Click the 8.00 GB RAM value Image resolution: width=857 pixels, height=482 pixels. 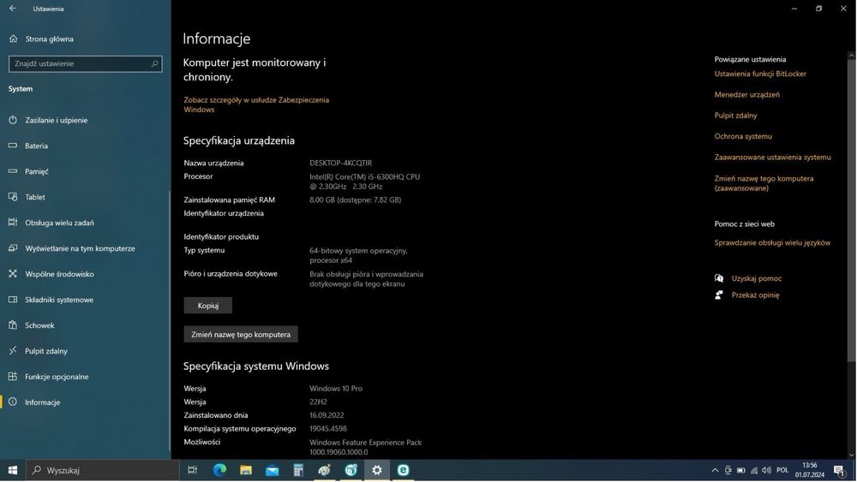356,199
